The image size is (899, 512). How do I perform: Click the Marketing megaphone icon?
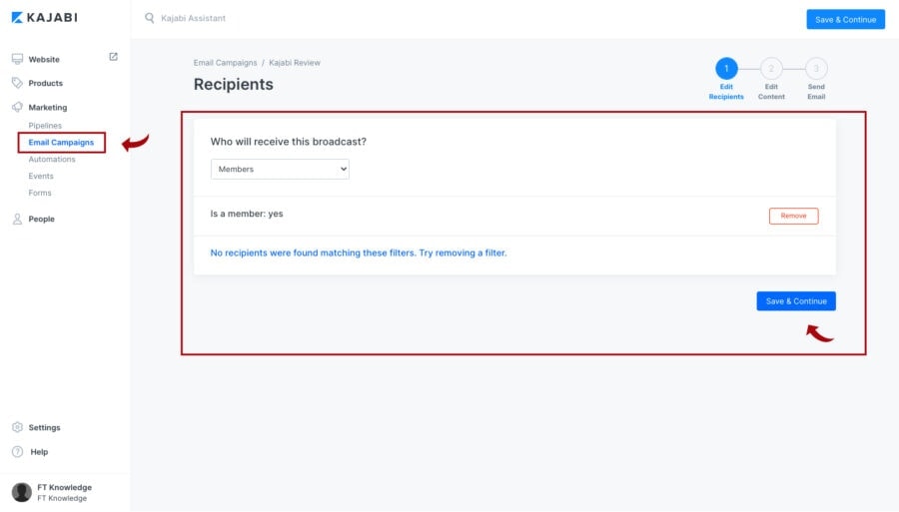tap(17, 107)
